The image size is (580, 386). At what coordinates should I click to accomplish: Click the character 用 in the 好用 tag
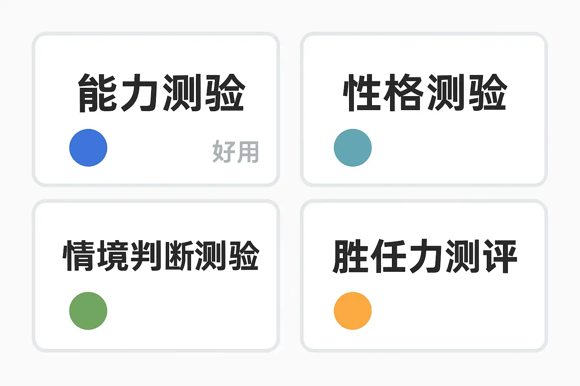(248, 152)
